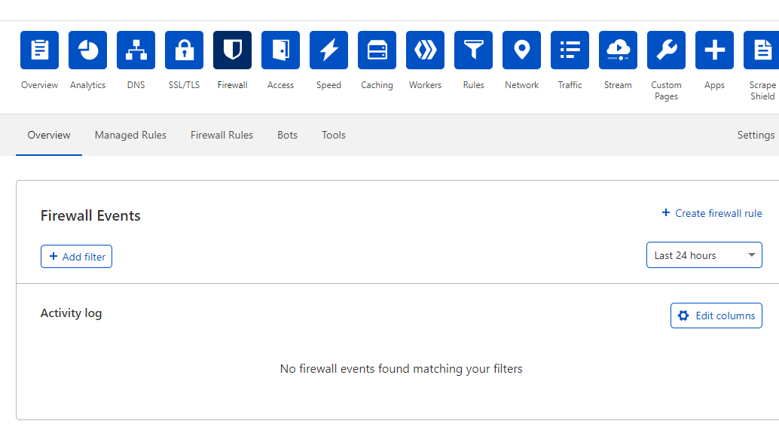Switch to the Managed Rules tab

click(x=130, y=136)
